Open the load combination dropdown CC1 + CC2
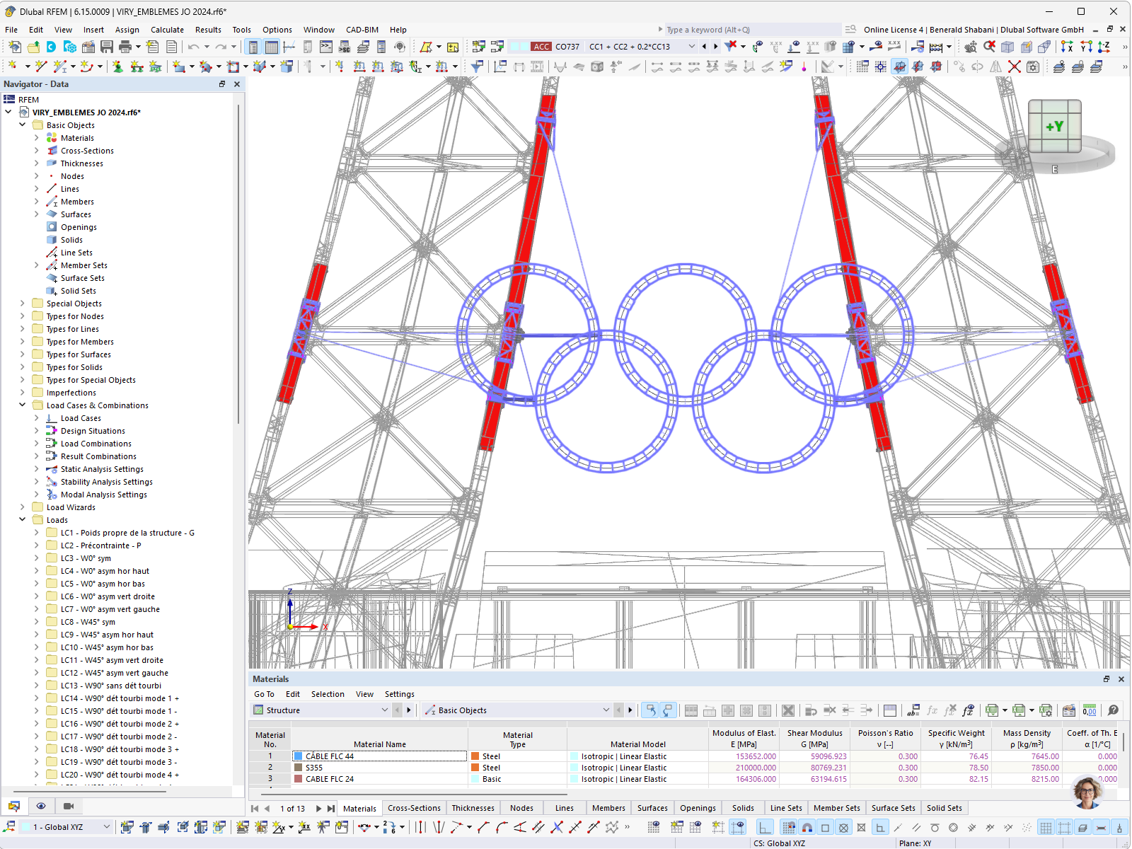Screen dimensions: 1132x849 click(691, 47)
